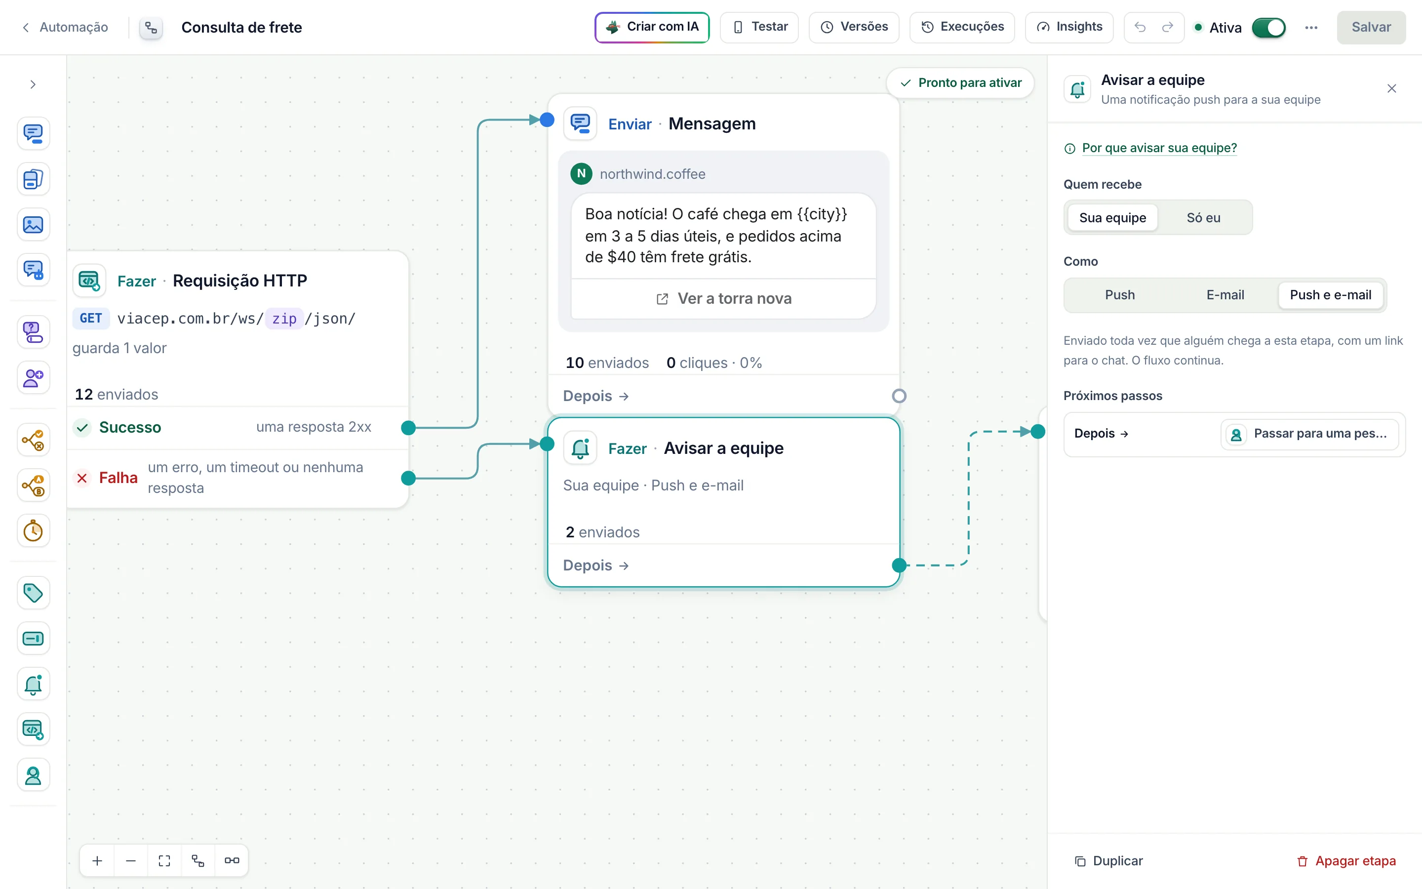Open the Execuções log
1422x889 pixels.
962,27
